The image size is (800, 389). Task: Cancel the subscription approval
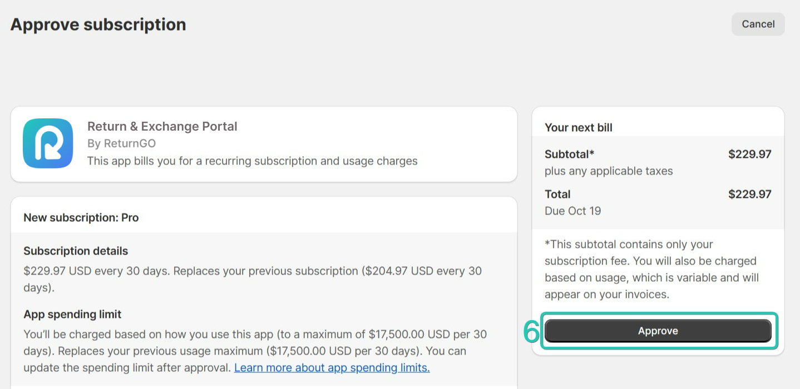point(758,24)
